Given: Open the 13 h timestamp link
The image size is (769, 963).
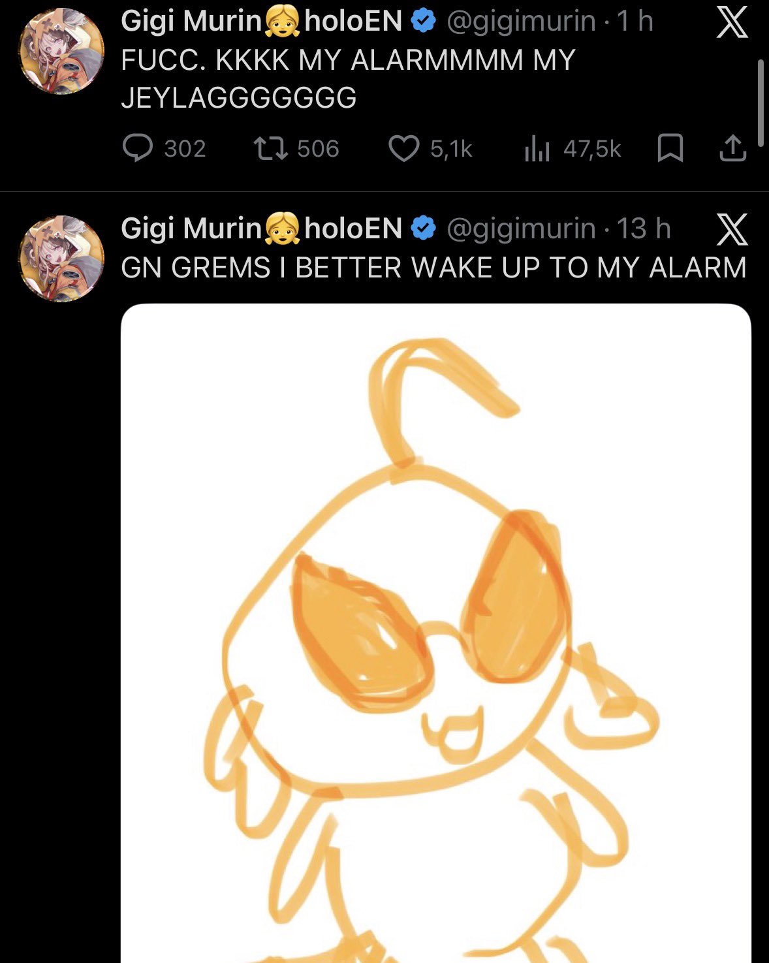Looking at the screenshot, I should tap(644, 229).
